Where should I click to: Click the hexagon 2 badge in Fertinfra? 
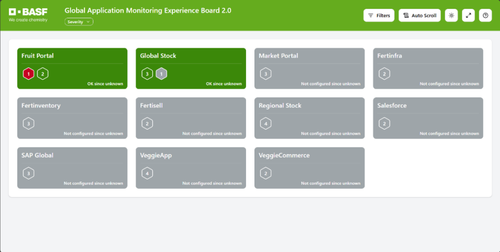pyautogui.click(x=384, y=74)
